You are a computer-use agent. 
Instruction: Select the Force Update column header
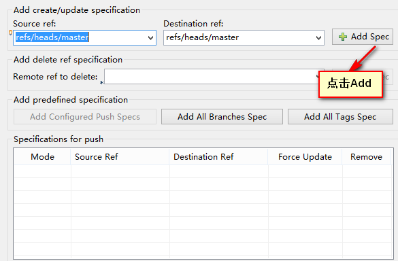coord(305,157)
